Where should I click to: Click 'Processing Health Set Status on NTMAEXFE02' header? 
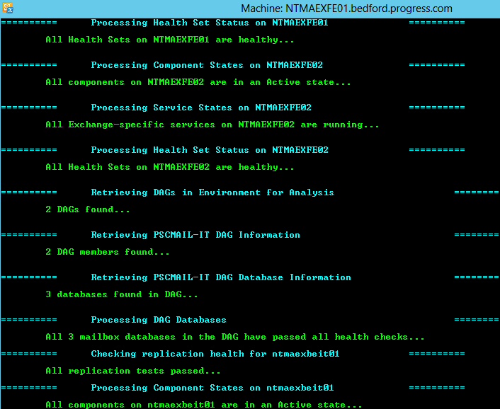click(209, 150)
